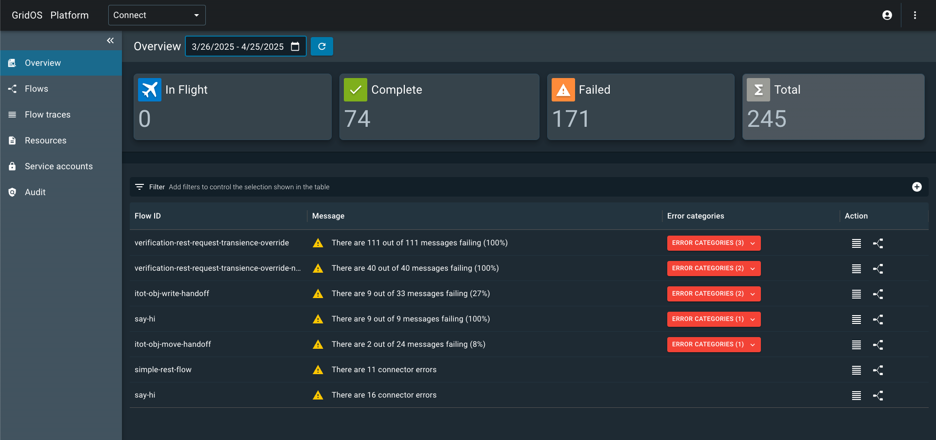This screenshot has width=936, height=440.
Task: Open the Connect application dropdown
Action: coord(157,15)
